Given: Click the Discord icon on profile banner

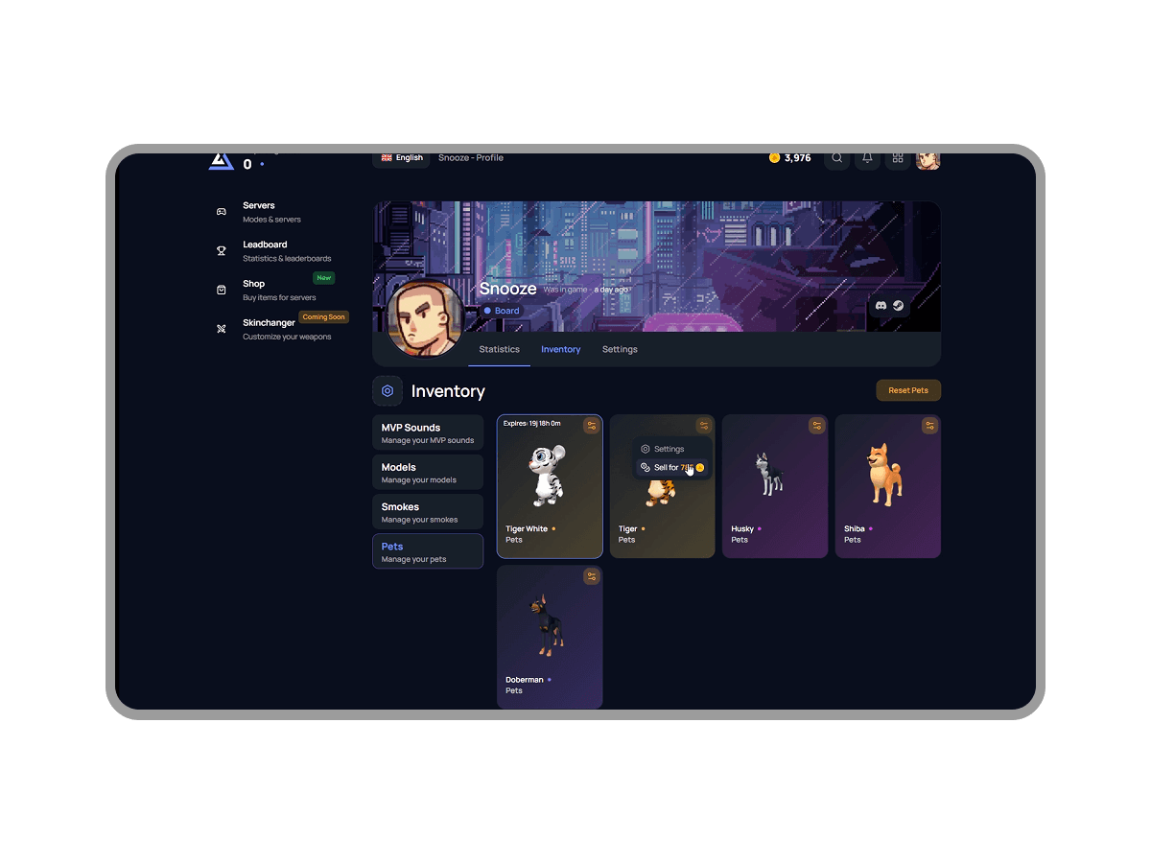Looking at the screenshot, I should click(881, 305).
